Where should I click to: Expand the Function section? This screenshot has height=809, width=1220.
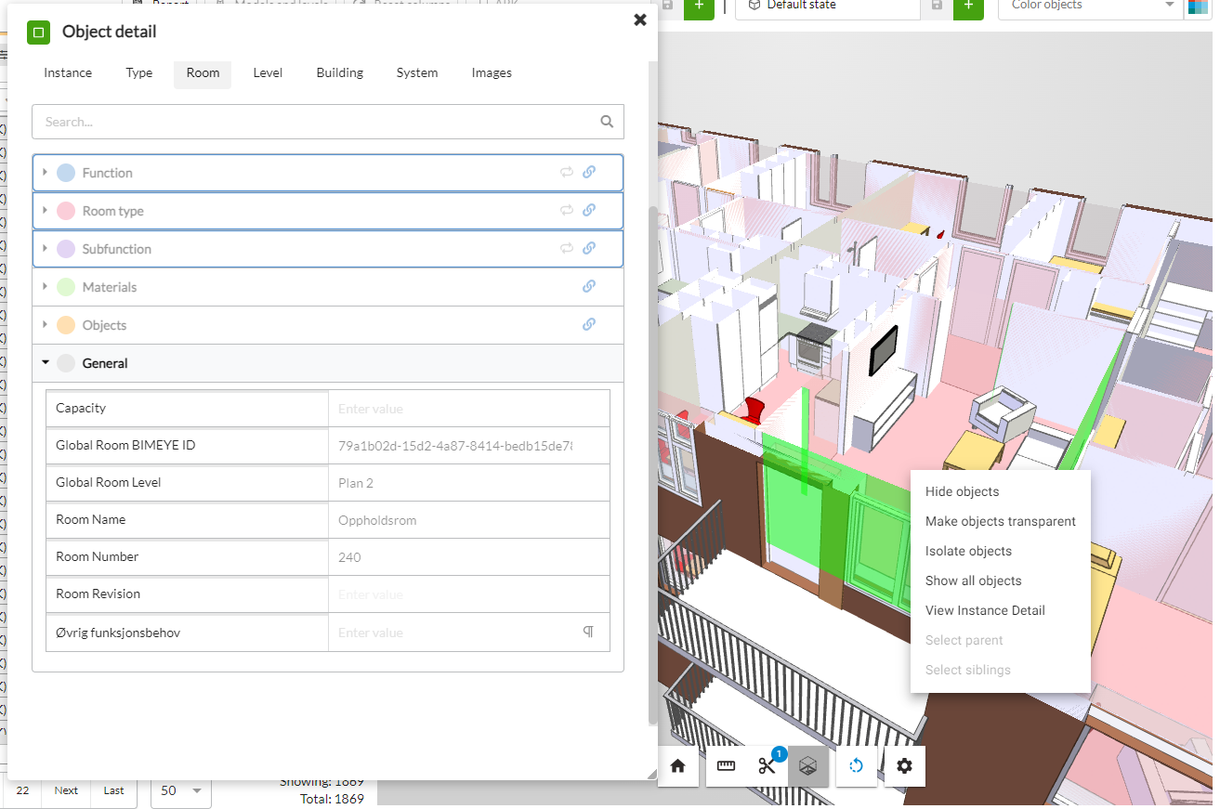click(x=46, y=173)
